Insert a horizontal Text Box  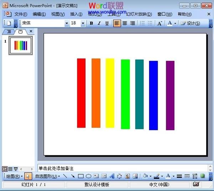pos(96,176)
